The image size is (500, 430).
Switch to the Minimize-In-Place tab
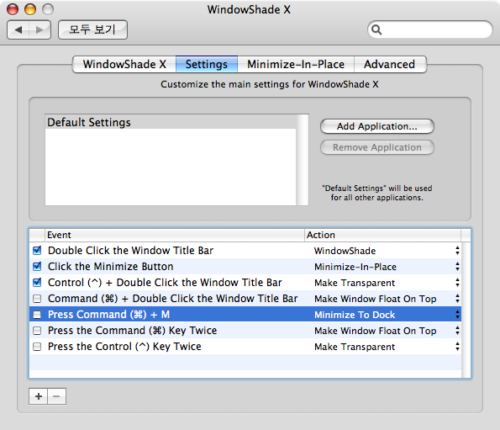(x=296, y=64)
